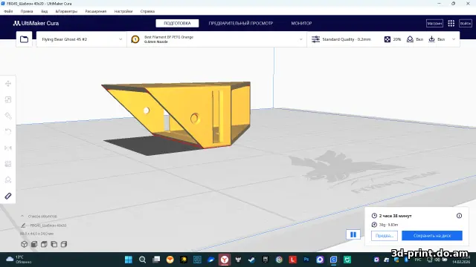Click the weather widget in the taskbar
476x267 pixels.
tap(19, 260)
